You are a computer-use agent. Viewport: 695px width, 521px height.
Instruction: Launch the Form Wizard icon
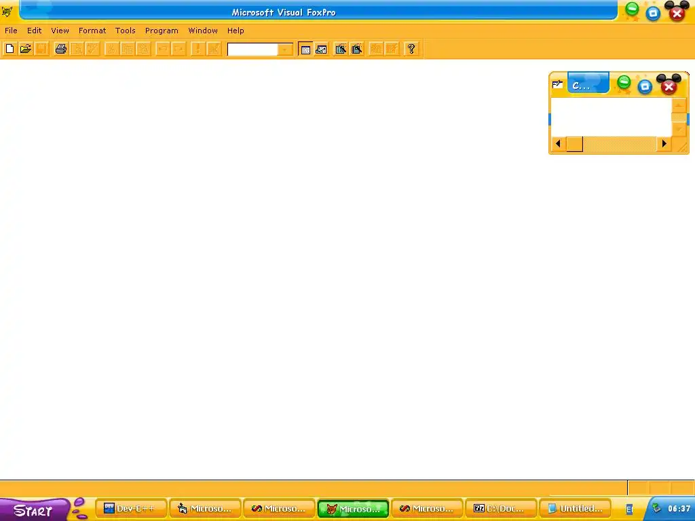point(341,49)
